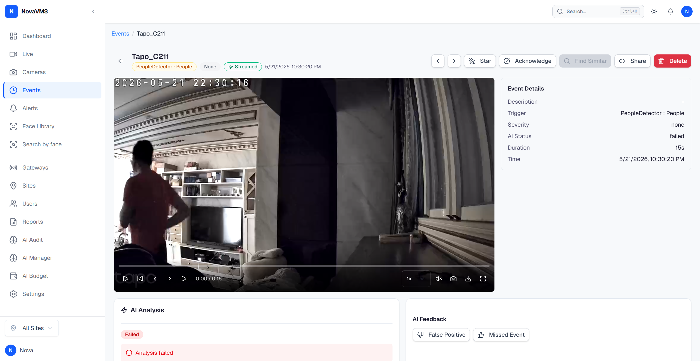The image size is (700, 361).
Task: Go to the previous event with left chevron button
Action: [438, 61]
